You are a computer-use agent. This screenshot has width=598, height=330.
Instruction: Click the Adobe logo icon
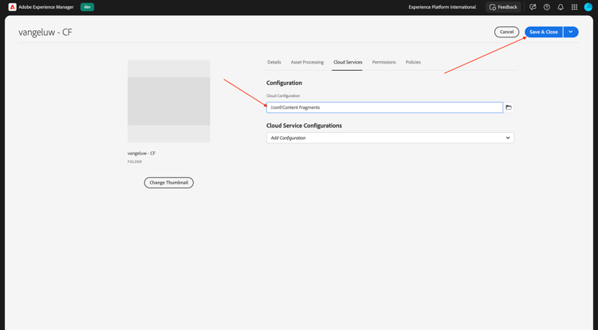pyautogui.click(x=12, y=7)
